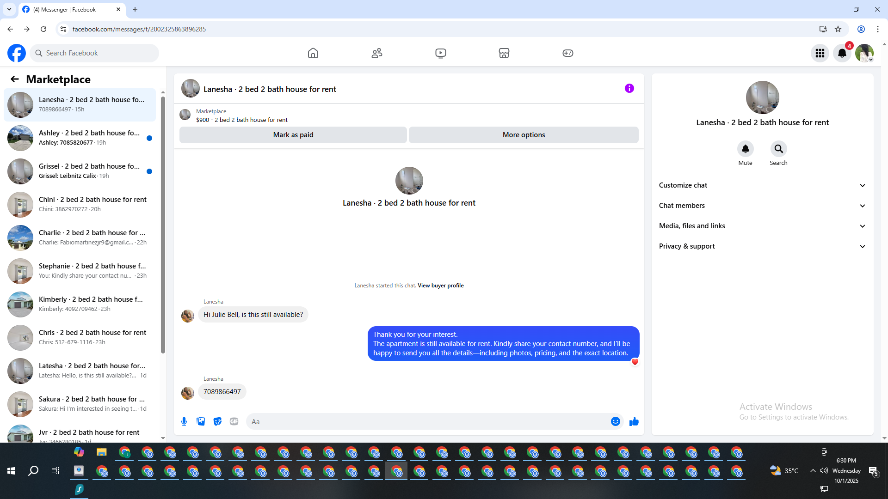
Task: Go to the Home feed icon
Action: tap(313, 53)
